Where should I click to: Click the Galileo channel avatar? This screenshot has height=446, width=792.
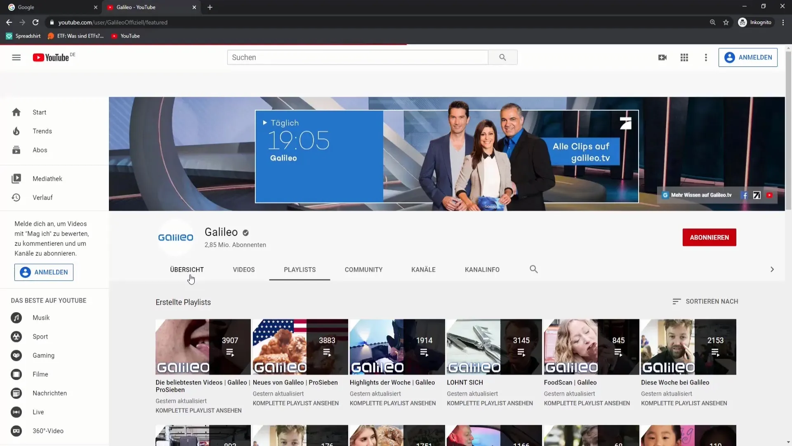[176, 237]
